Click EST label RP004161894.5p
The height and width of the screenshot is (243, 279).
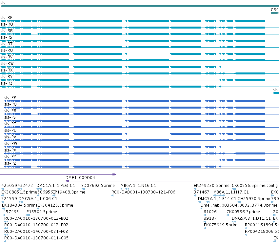point(262,225)
